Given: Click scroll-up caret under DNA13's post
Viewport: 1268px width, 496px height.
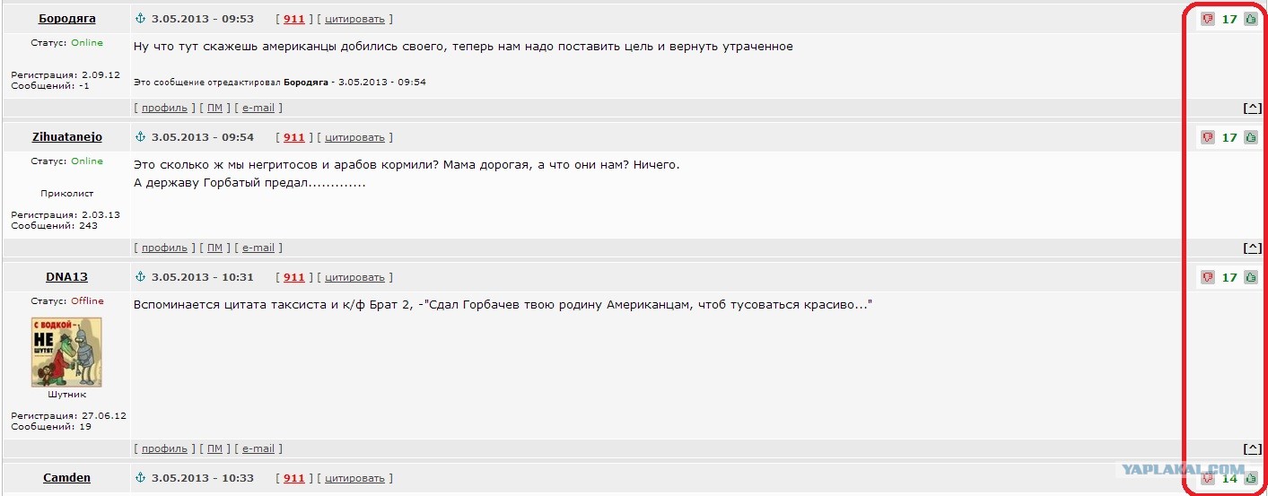Looking at the screenshot, I should click(x=1252, y=448).
